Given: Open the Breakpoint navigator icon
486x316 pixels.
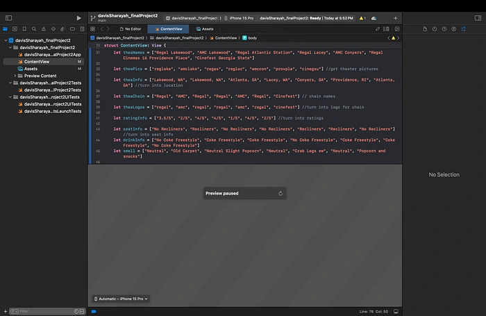Looking at the screenshot, I should 72,29.
